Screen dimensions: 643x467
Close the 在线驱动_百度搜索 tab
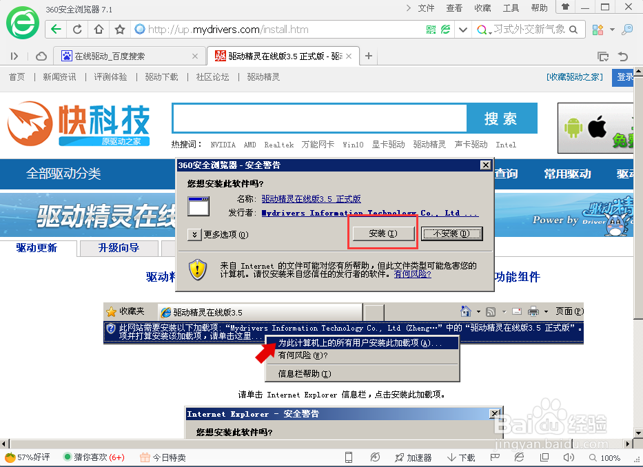[195, 56]
